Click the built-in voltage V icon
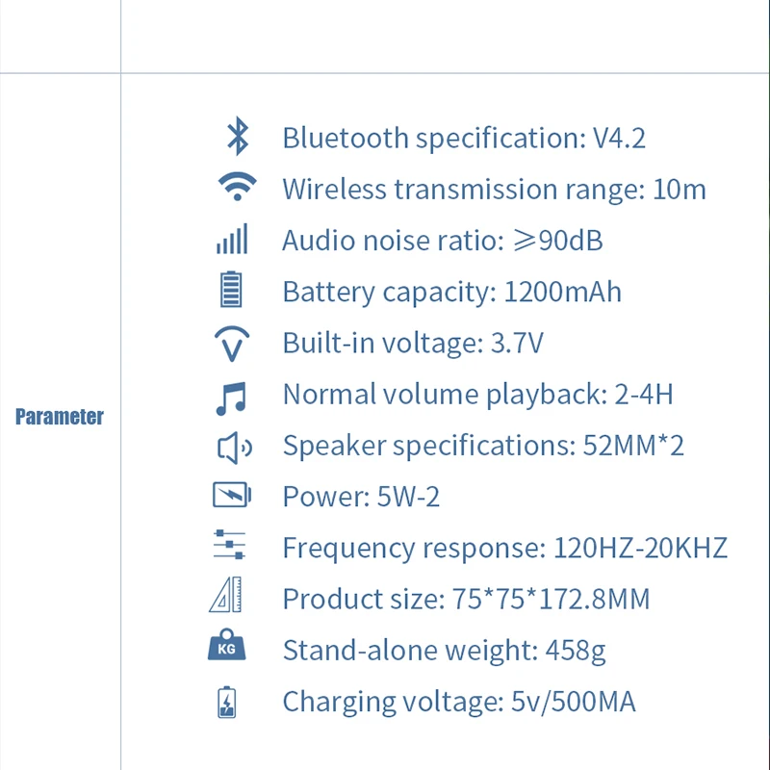 pyautogui.click(x=232, y=343)
